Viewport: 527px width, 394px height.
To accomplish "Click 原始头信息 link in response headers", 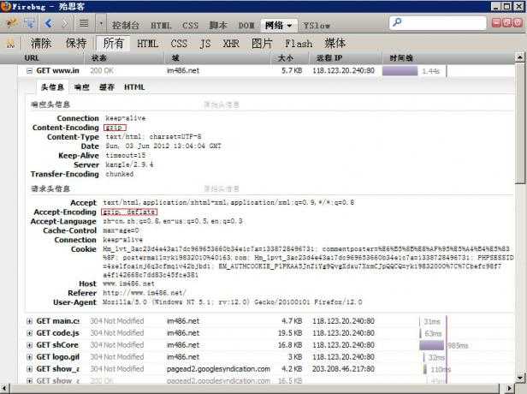I will [x=222, y=105].
